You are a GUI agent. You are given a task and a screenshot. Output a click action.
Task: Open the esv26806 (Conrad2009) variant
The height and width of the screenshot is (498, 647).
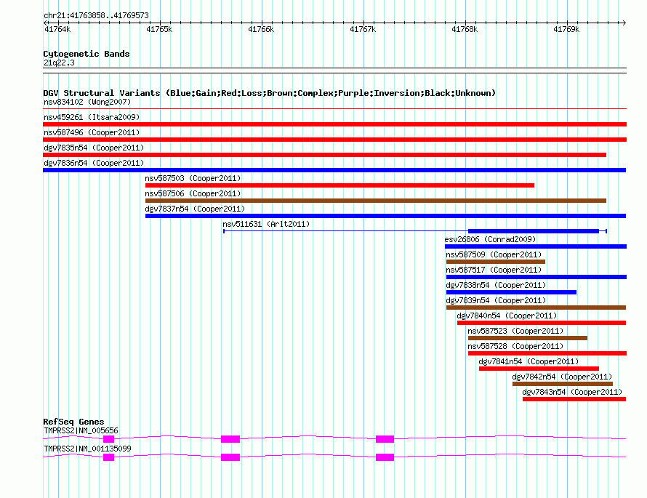click(x=536, y=246)
